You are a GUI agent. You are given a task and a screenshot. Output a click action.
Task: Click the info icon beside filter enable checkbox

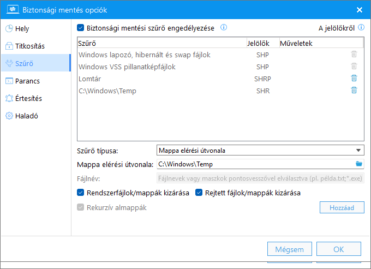point(224,27)
